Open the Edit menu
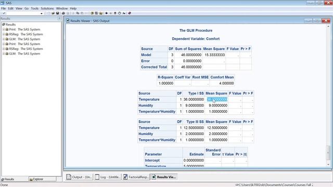Image resolution: width=333 pixels, height=187 pixels. point(10,8)
